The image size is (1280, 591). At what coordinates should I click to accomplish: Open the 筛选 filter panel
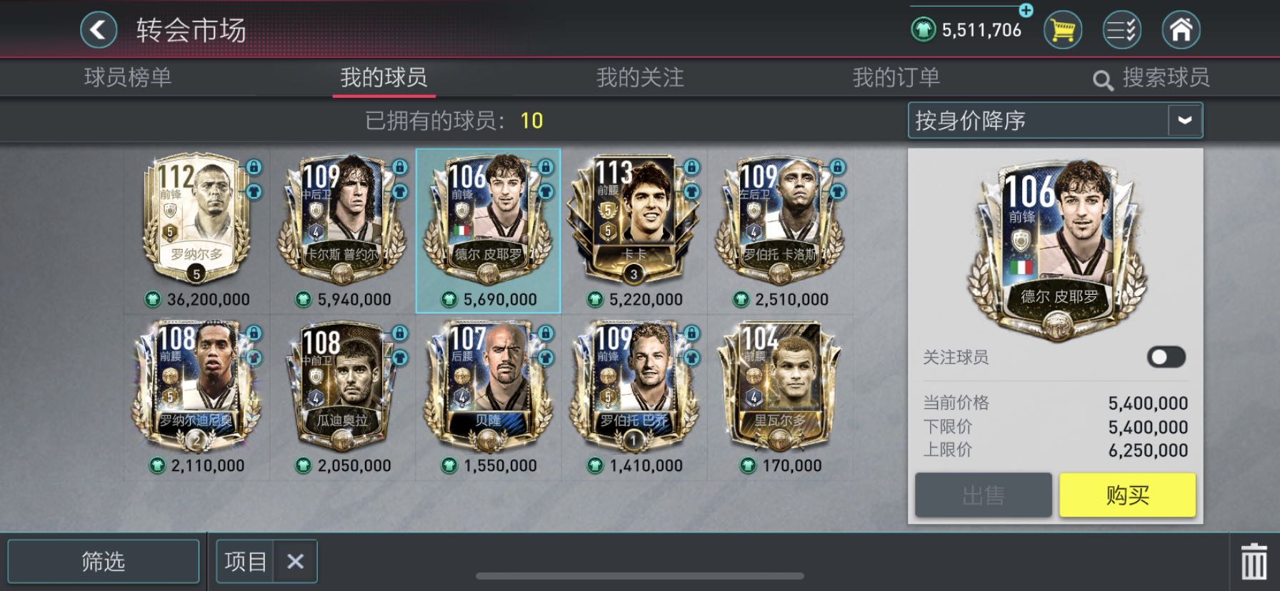(x=103, y=561)
